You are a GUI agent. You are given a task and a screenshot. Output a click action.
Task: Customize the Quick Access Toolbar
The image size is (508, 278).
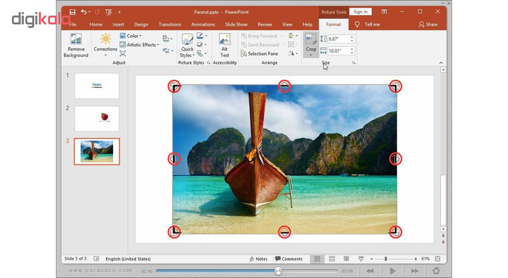point(119,12)
